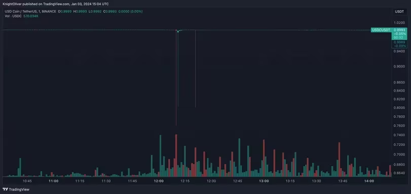The width and height of the screenshot is (411, 194).
Task: Click the 0.9000 price axis label
Action: [399, 66]
